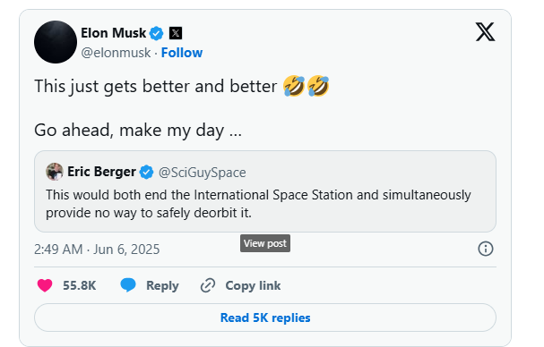This screenshot has width=544, height=347.
Task: Select the Reply text button
Action: (x=162, y=286)
